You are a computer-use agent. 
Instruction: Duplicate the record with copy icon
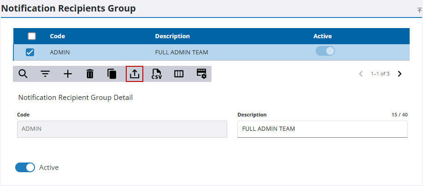112,74
